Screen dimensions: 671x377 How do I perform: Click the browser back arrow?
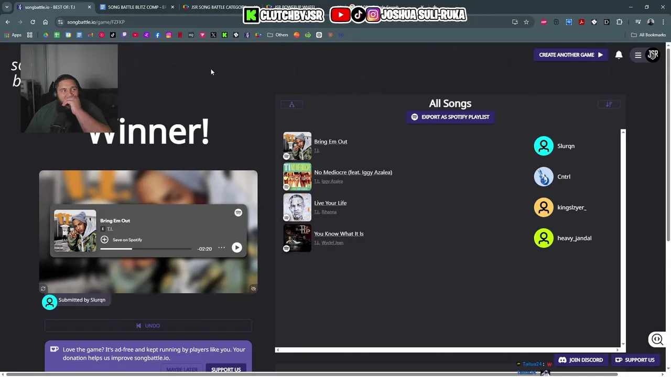[7, 22]
